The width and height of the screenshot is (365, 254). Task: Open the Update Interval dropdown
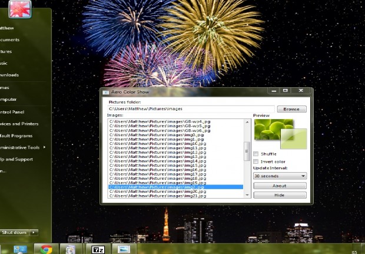(280, 176)
